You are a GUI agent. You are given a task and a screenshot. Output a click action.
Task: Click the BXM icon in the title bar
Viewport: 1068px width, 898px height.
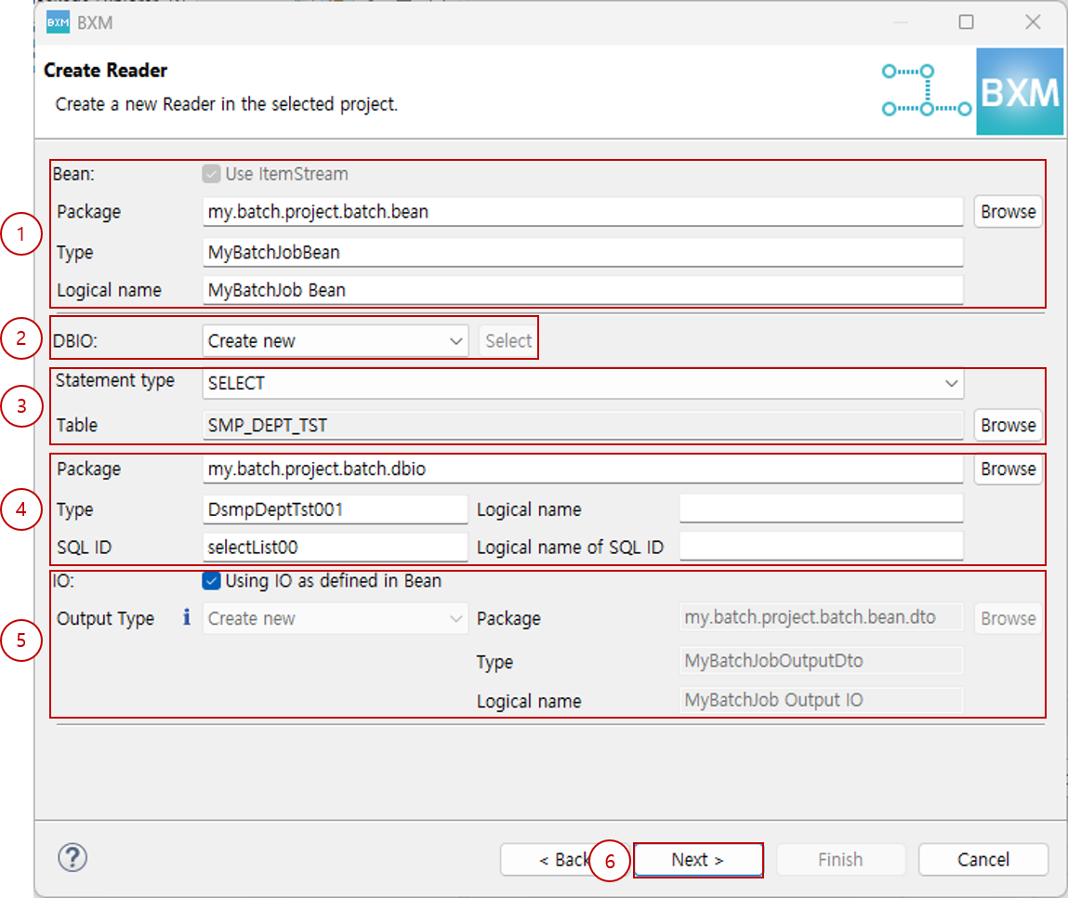click(x=56, y=21)
